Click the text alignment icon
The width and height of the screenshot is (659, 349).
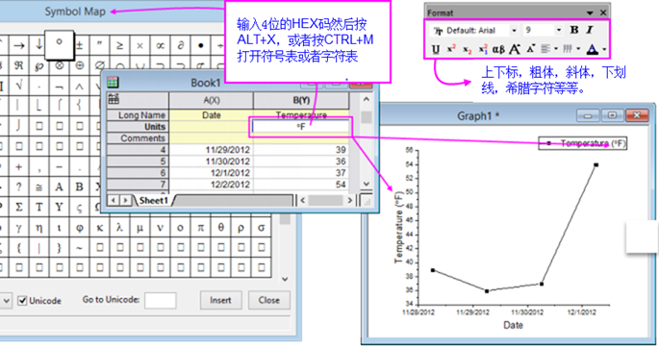(545, 49)
